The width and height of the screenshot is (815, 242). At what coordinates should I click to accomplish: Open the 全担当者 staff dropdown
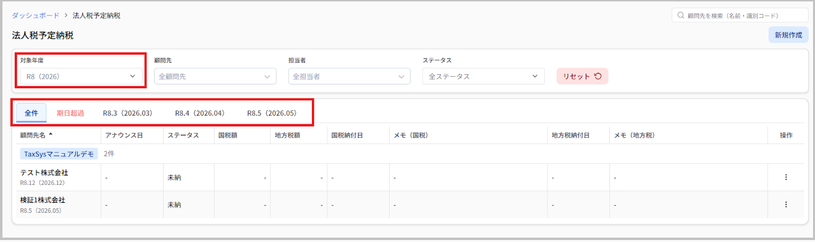349,76
